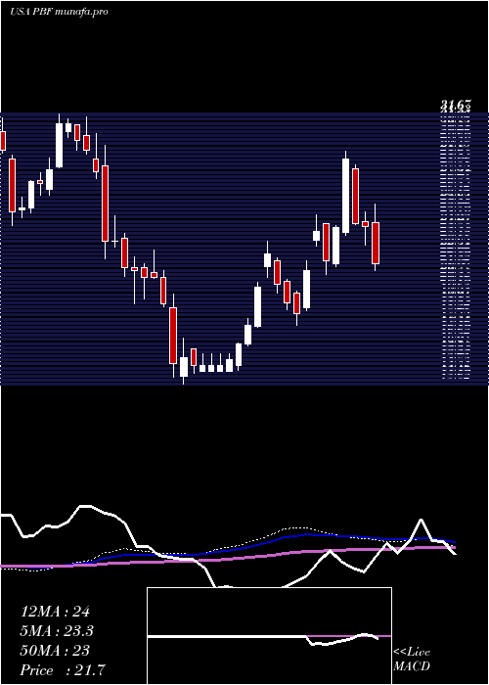
Task: Click the Price : 21.7 value
Action: click(x=63, y=670)
